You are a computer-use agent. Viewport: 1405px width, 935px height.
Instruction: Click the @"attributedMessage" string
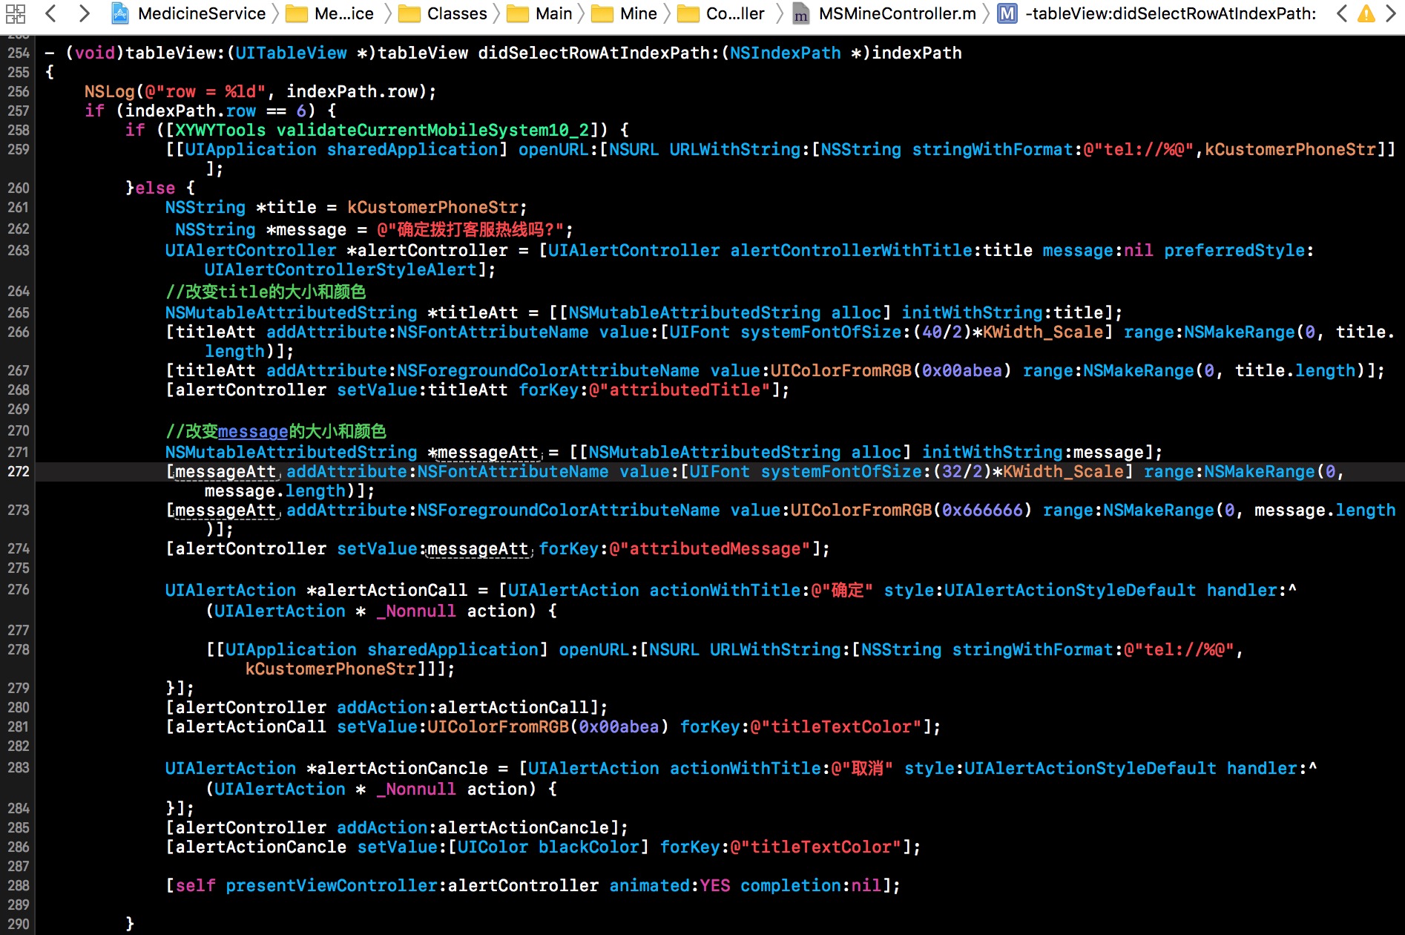click(710, 548)
